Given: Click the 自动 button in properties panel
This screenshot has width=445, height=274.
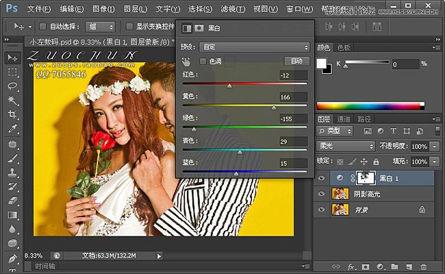Looking at the screenshot, I should pyautogui.click(x=296, y=62).
